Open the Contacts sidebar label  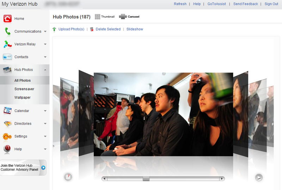[22, 57]
